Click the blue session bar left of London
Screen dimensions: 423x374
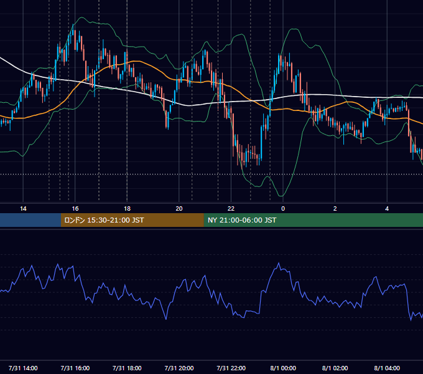pos(30,220)
